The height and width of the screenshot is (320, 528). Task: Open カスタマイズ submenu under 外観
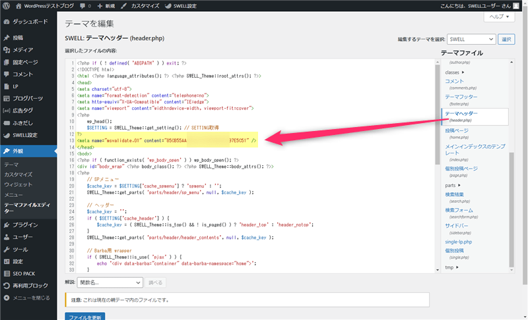point(18,174)
